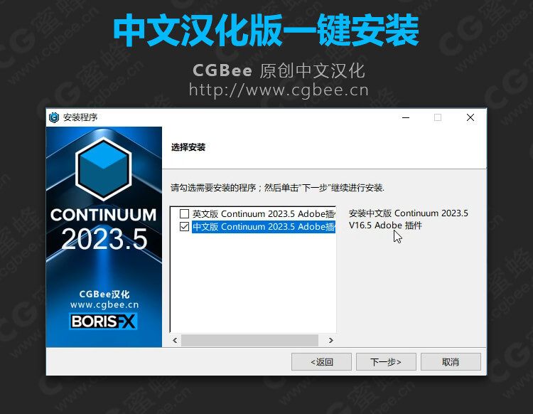The image size is (533, 414).
Task: Click the http://www.cgbee.cn URL in the banner
Action: point(279,90)
